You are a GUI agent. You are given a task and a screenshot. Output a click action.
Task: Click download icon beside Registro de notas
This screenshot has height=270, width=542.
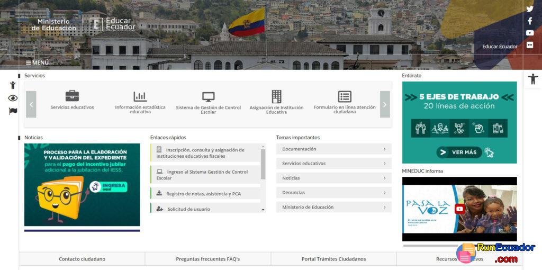pos(159,193)
